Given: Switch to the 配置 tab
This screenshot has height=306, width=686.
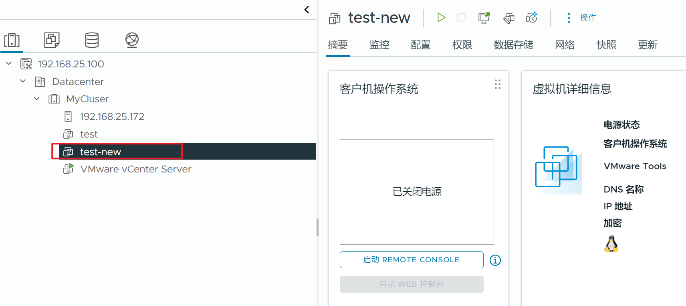Looking at the screenshot, I should coord(420,45).
